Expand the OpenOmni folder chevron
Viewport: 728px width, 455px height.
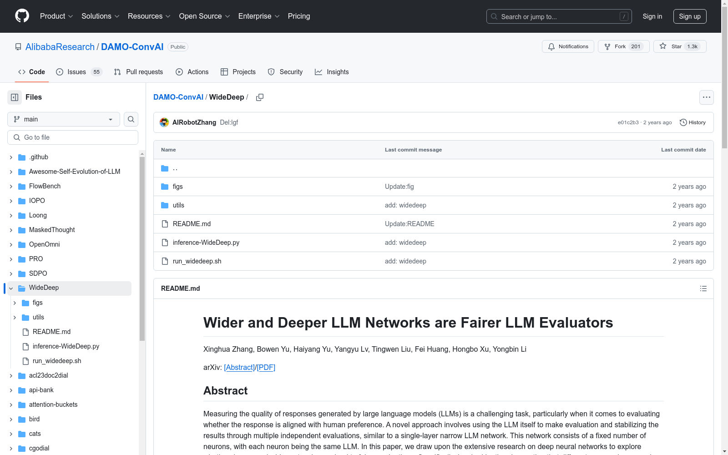pyautogui.click(x=11, y=245)
